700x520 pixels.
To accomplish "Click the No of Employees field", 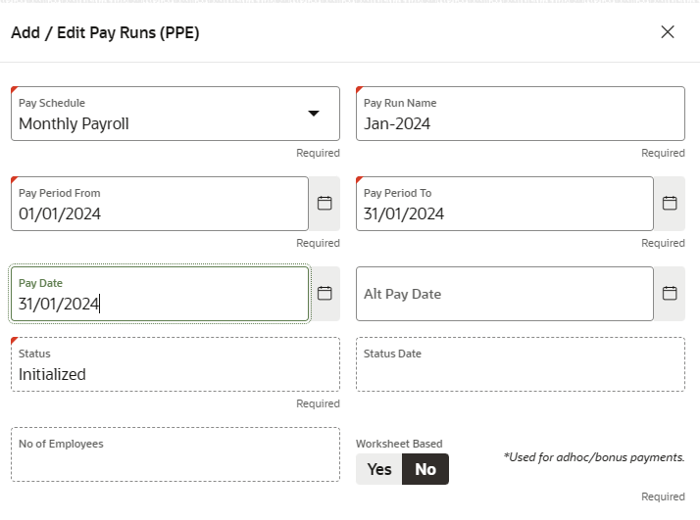I will coord(175,454).
